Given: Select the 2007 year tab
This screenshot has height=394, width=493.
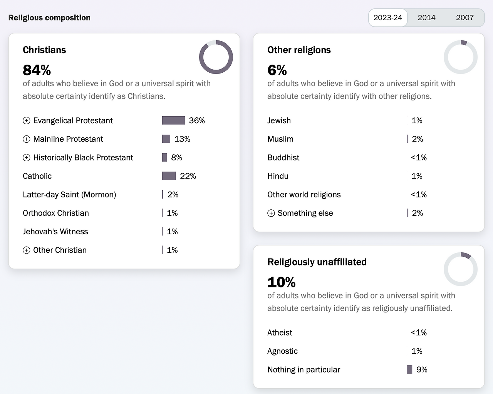Looking at the screenshot, I should (464, 18).
